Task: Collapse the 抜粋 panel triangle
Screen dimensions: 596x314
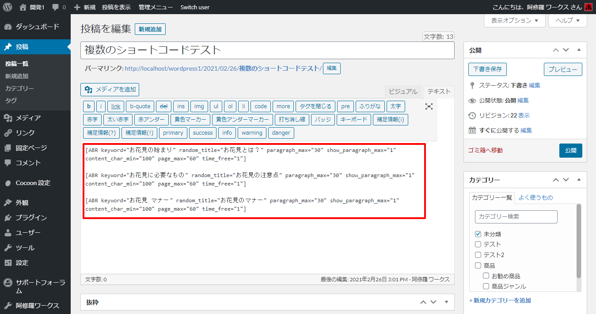Action: coord(446,303)
